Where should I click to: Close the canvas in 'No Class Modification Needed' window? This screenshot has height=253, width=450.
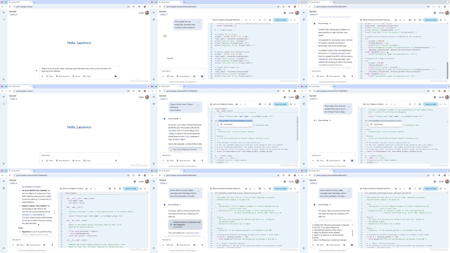click(145, 189)
